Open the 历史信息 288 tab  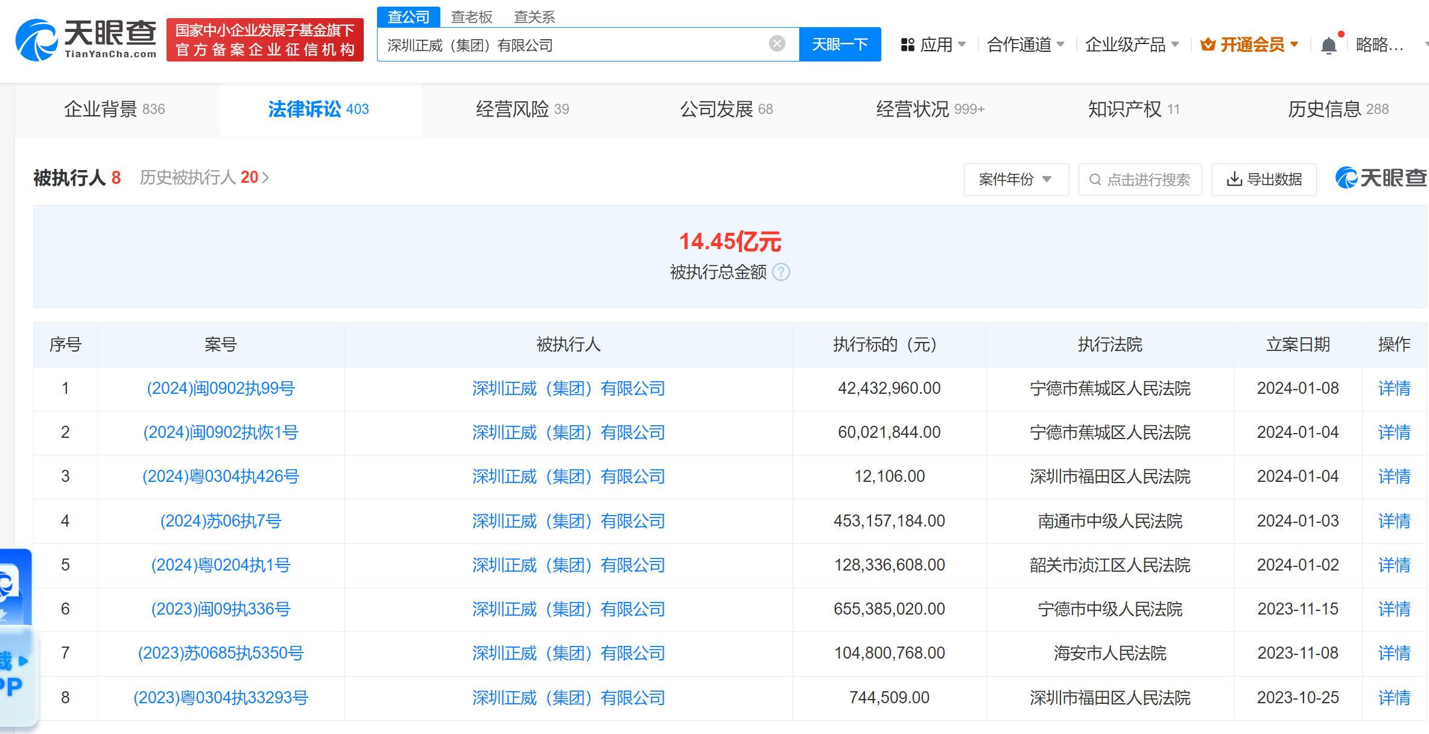1338,109
